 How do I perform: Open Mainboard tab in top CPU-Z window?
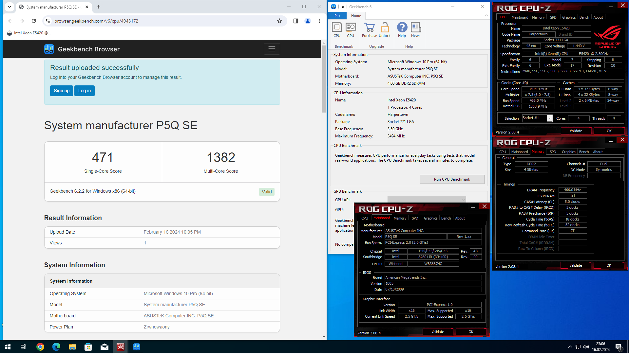pyautogui.click(x=520, y=17)
